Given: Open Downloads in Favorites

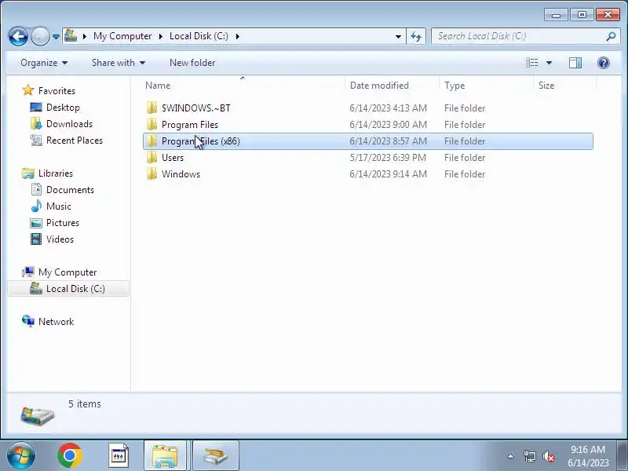Looking at the screenshot, I should [x=69, y=124].
